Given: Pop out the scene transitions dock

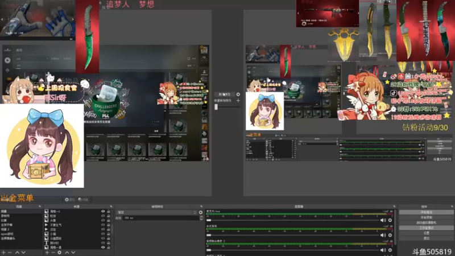Looking at the screenshot, I should point(201,207).
